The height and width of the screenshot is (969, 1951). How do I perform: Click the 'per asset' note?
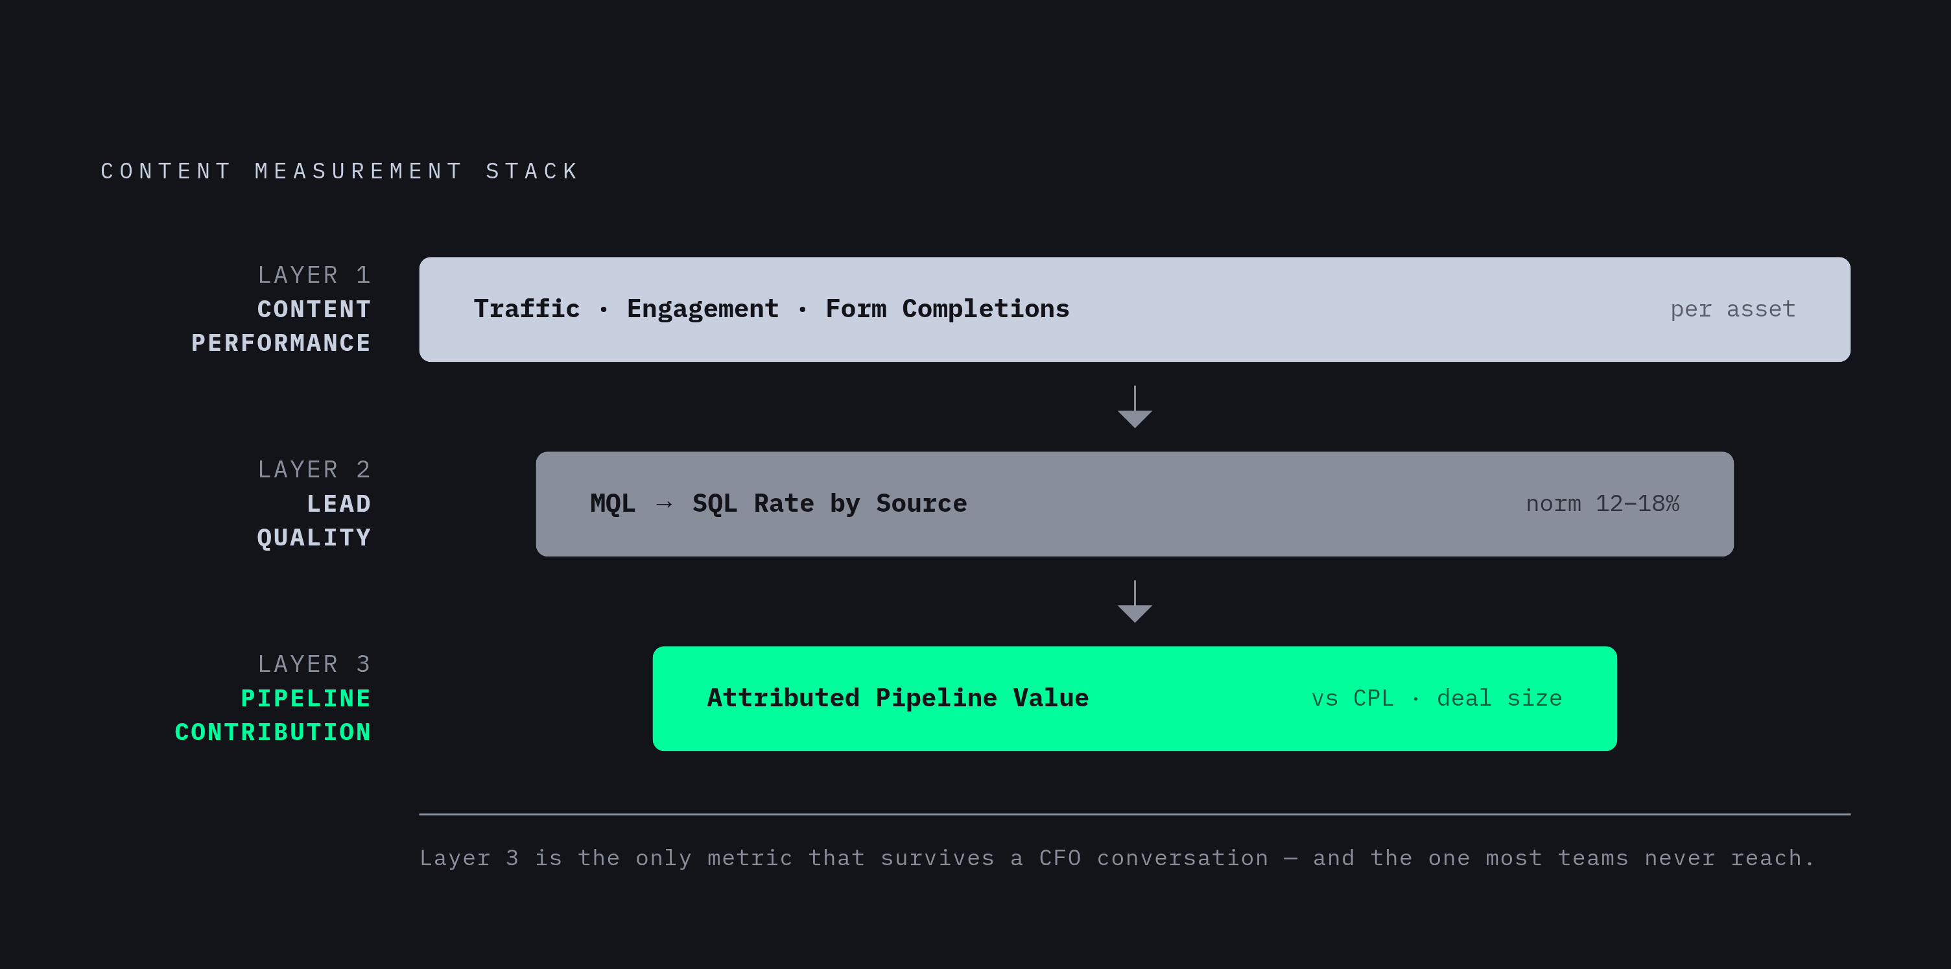coord(1733,309)
